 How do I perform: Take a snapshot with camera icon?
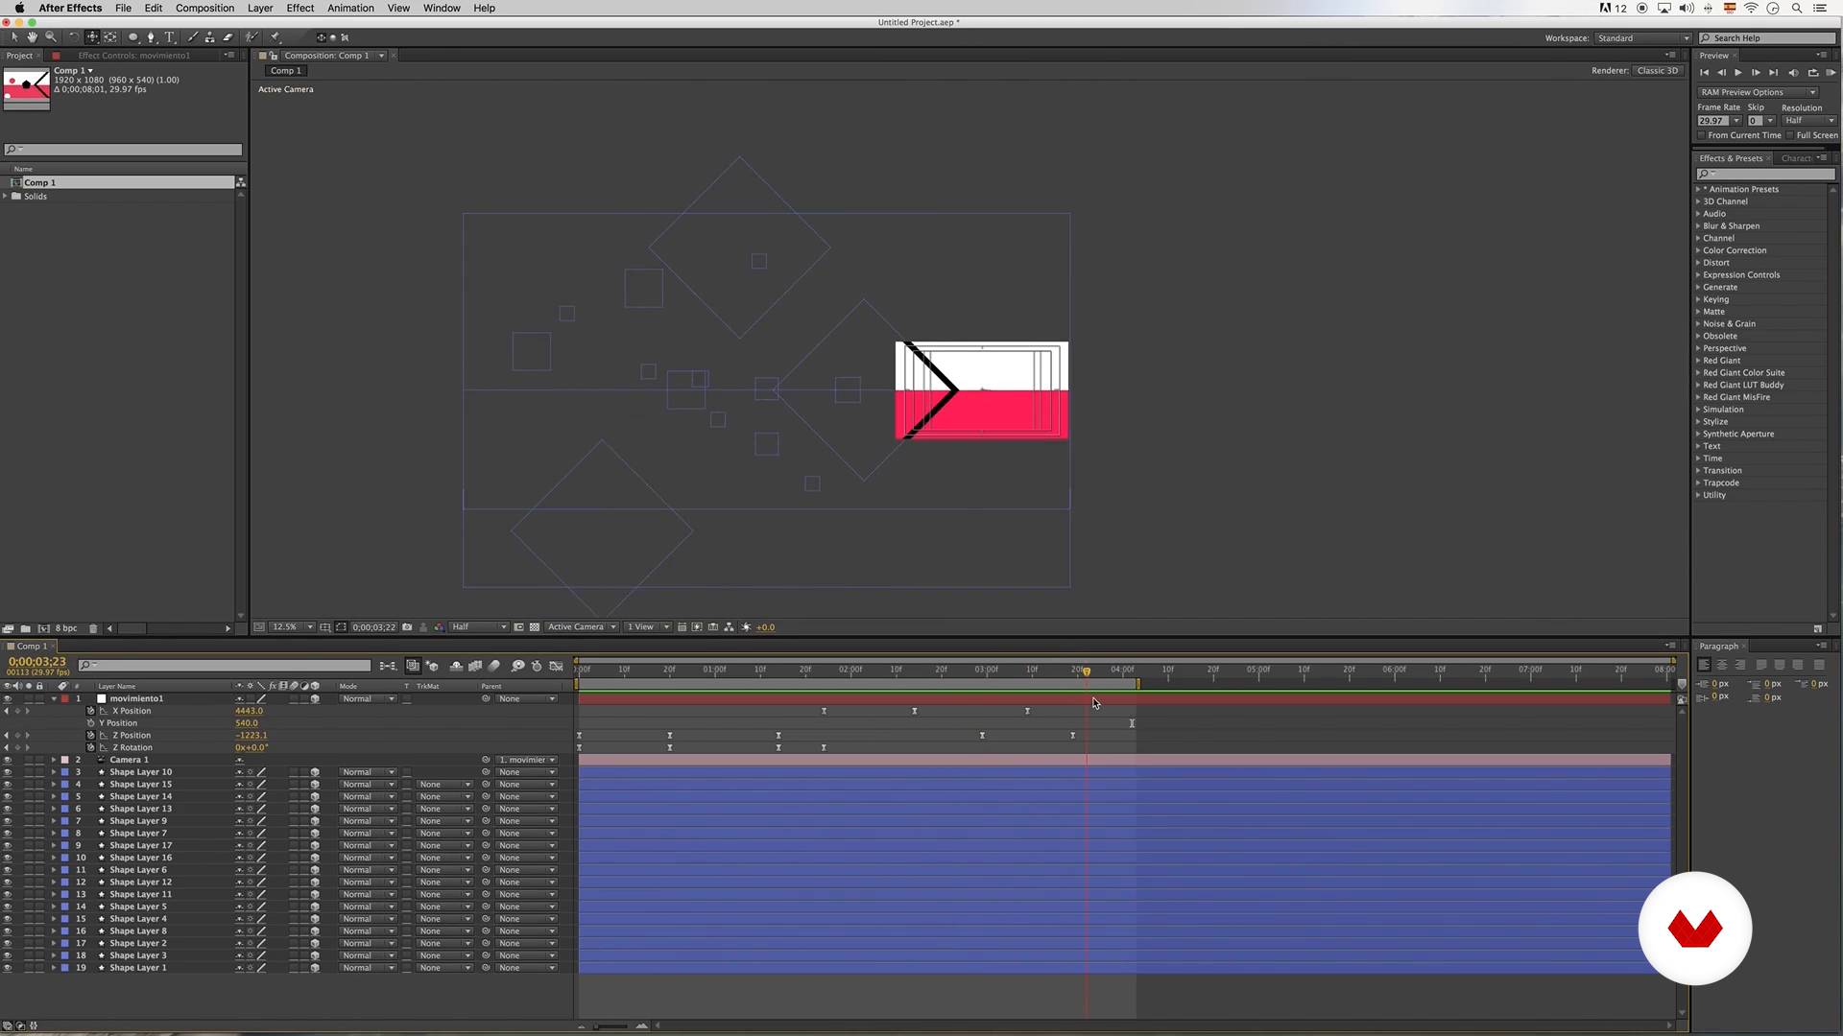(407, 627)
